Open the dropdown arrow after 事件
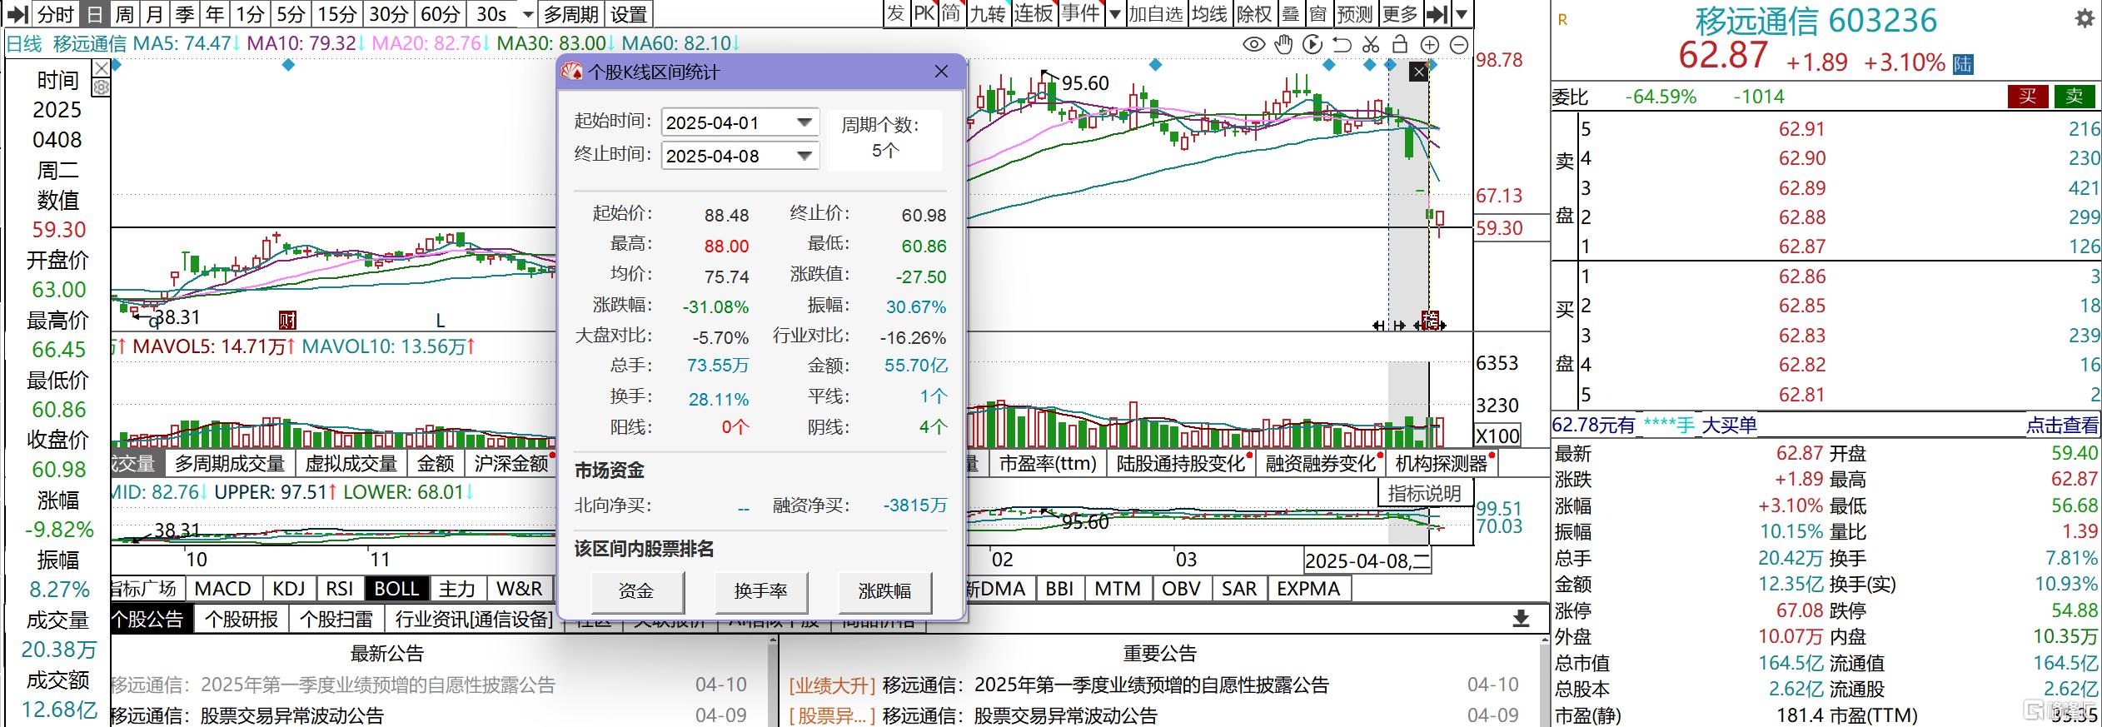 tap(1114, 14)
